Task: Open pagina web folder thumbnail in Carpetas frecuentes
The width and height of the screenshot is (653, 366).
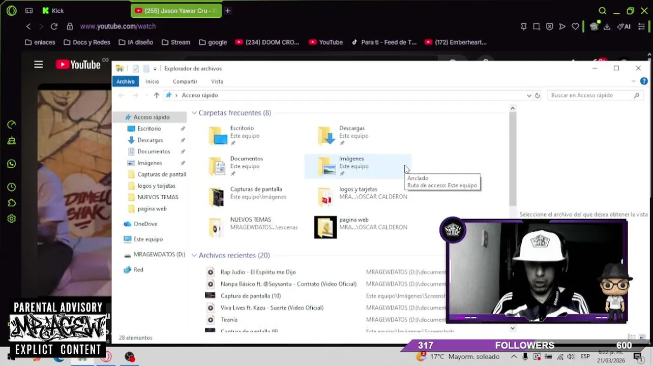Action: click(325, 227)
